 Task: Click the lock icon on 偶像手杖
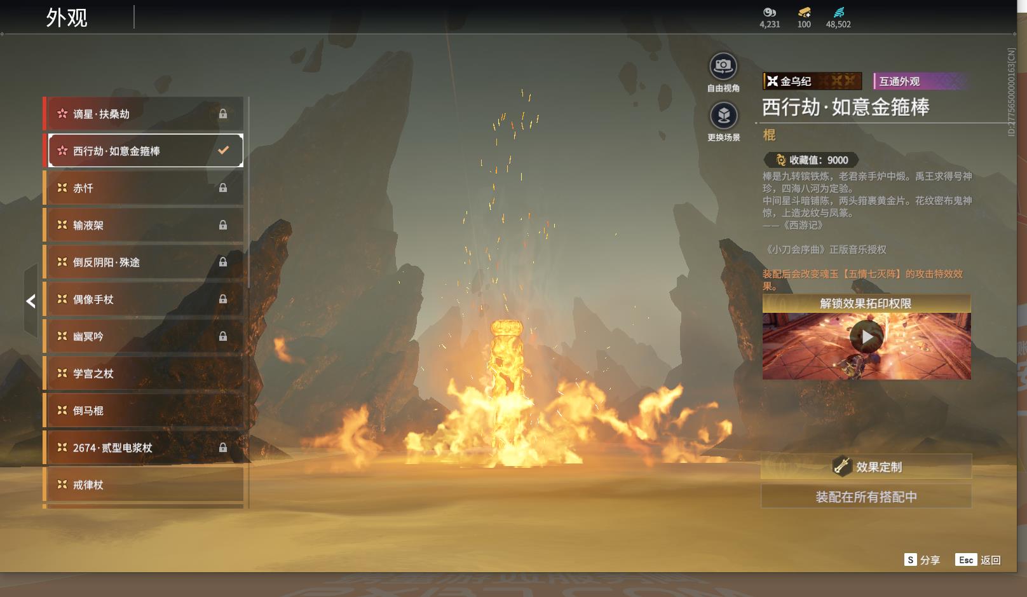(223, 299)
